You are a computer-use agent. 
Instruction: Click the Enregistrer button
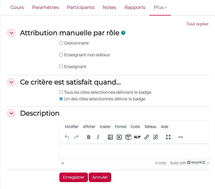point(73,177)
